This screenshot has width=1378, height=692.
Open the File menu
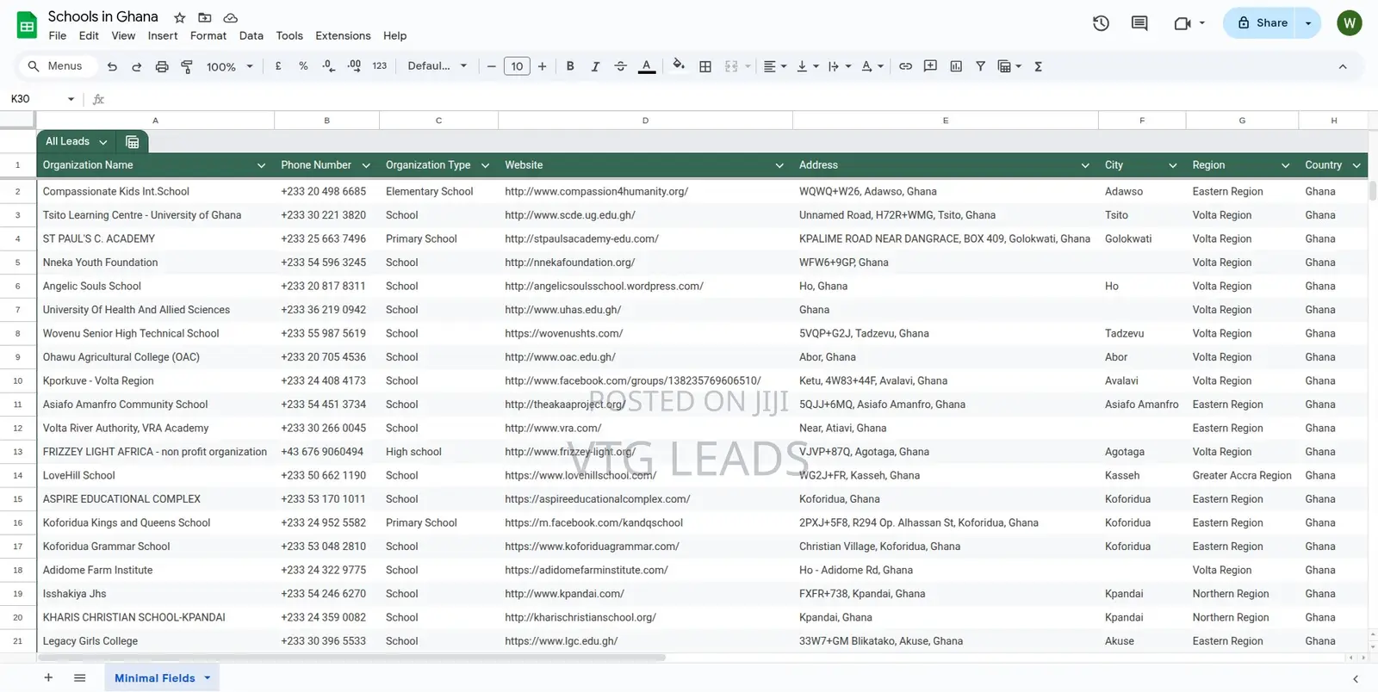coord(58,36)
